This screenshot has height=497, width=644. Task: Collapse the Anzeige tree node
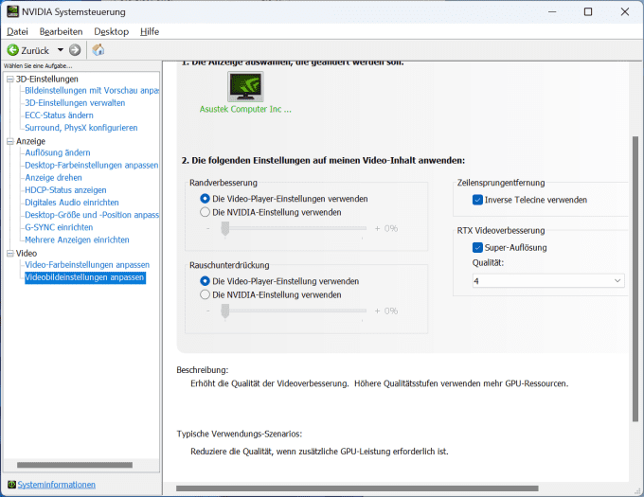click(x=10, y=142)
